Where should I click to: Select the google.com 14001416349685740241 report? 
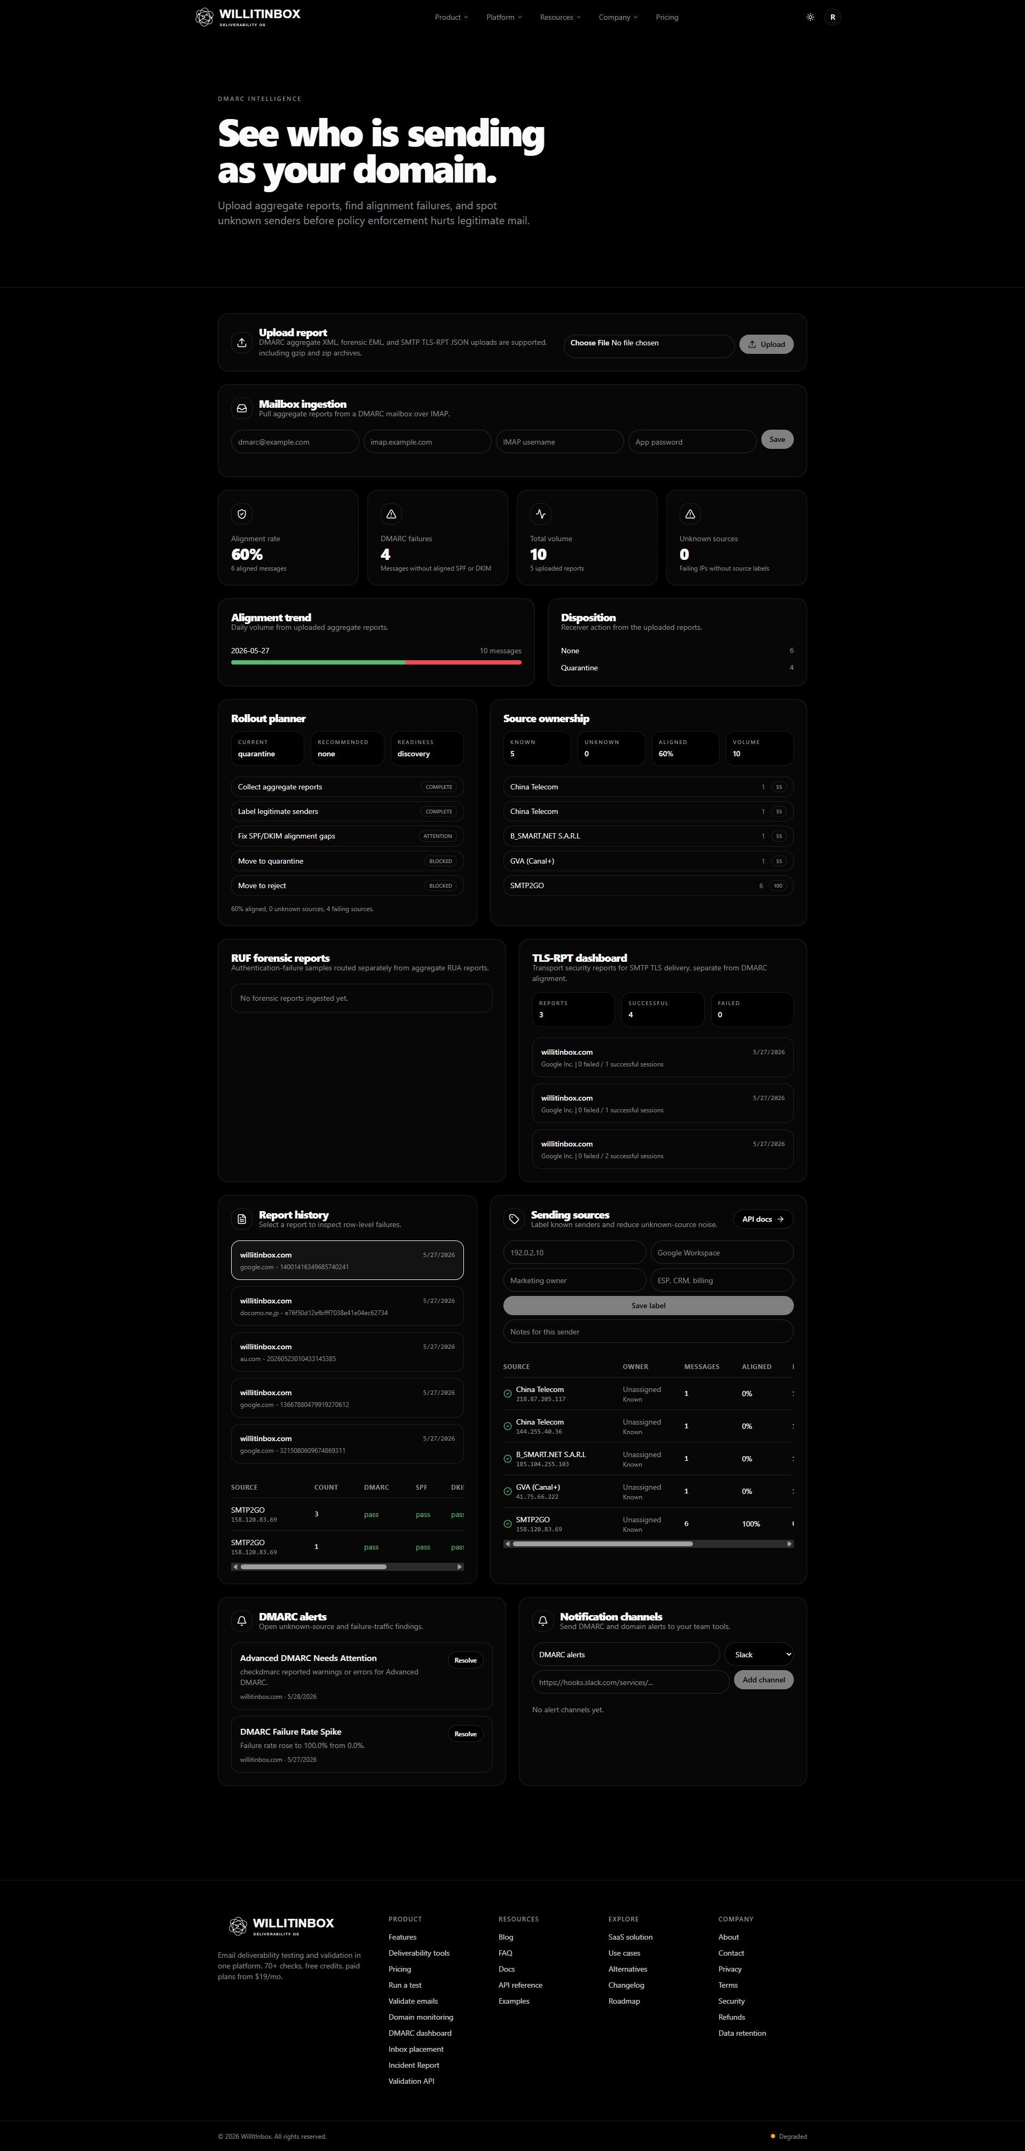coord(346,1260)
